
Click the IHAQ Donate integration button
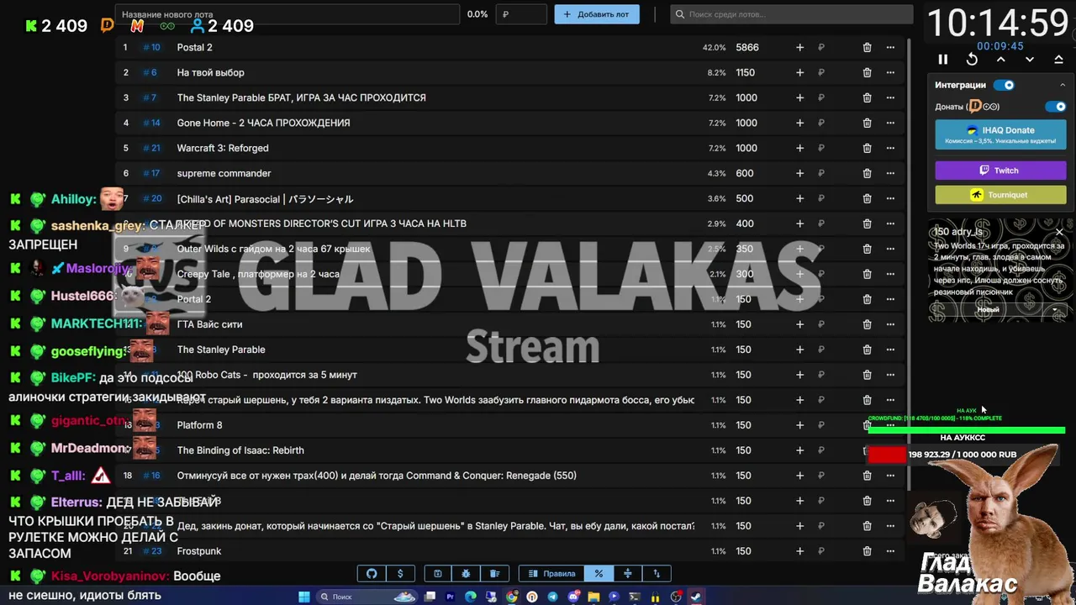(x=1000, y=134)
